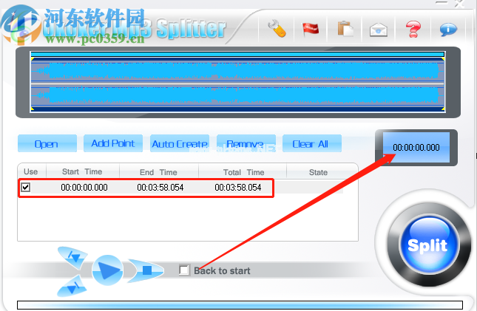Click the envelope mail icon
This screenshot has height=311, width=477.
tap(379, 30)
